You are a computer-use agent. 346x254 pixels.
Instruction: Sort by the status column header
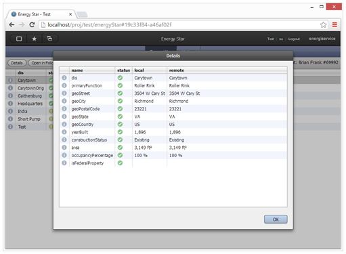click(123, 70)
